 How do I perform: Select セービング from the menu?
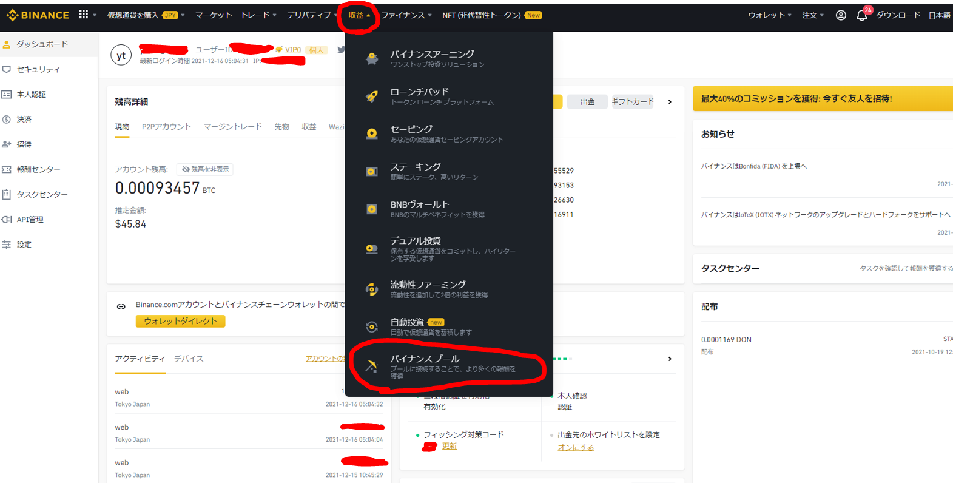(449, 134)
